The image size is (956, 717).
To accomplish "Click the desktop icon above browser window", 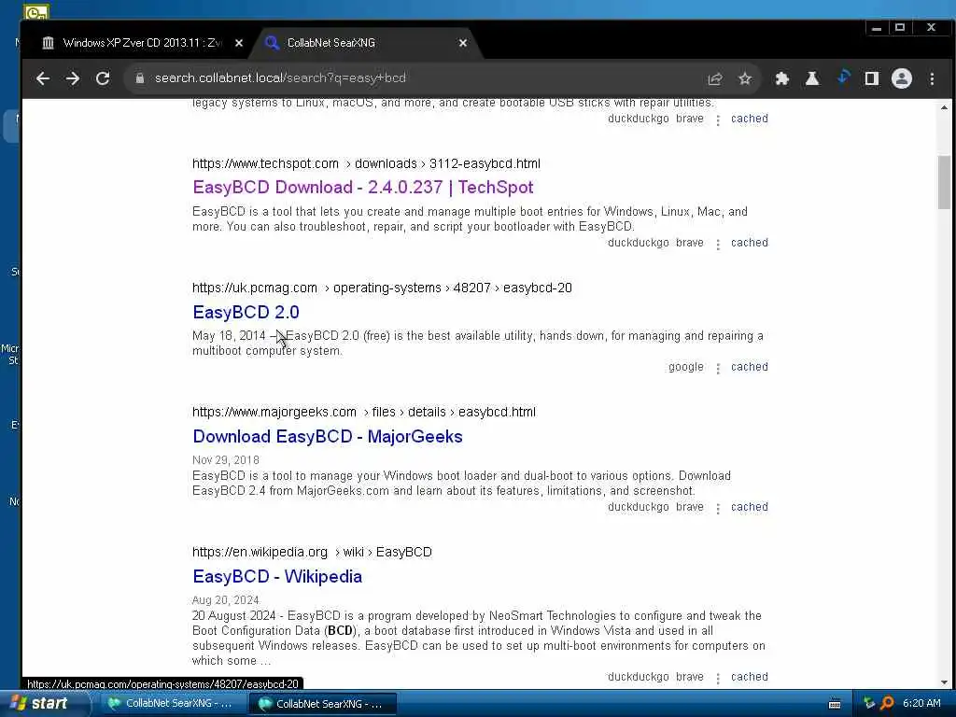I will pos(36,11).
